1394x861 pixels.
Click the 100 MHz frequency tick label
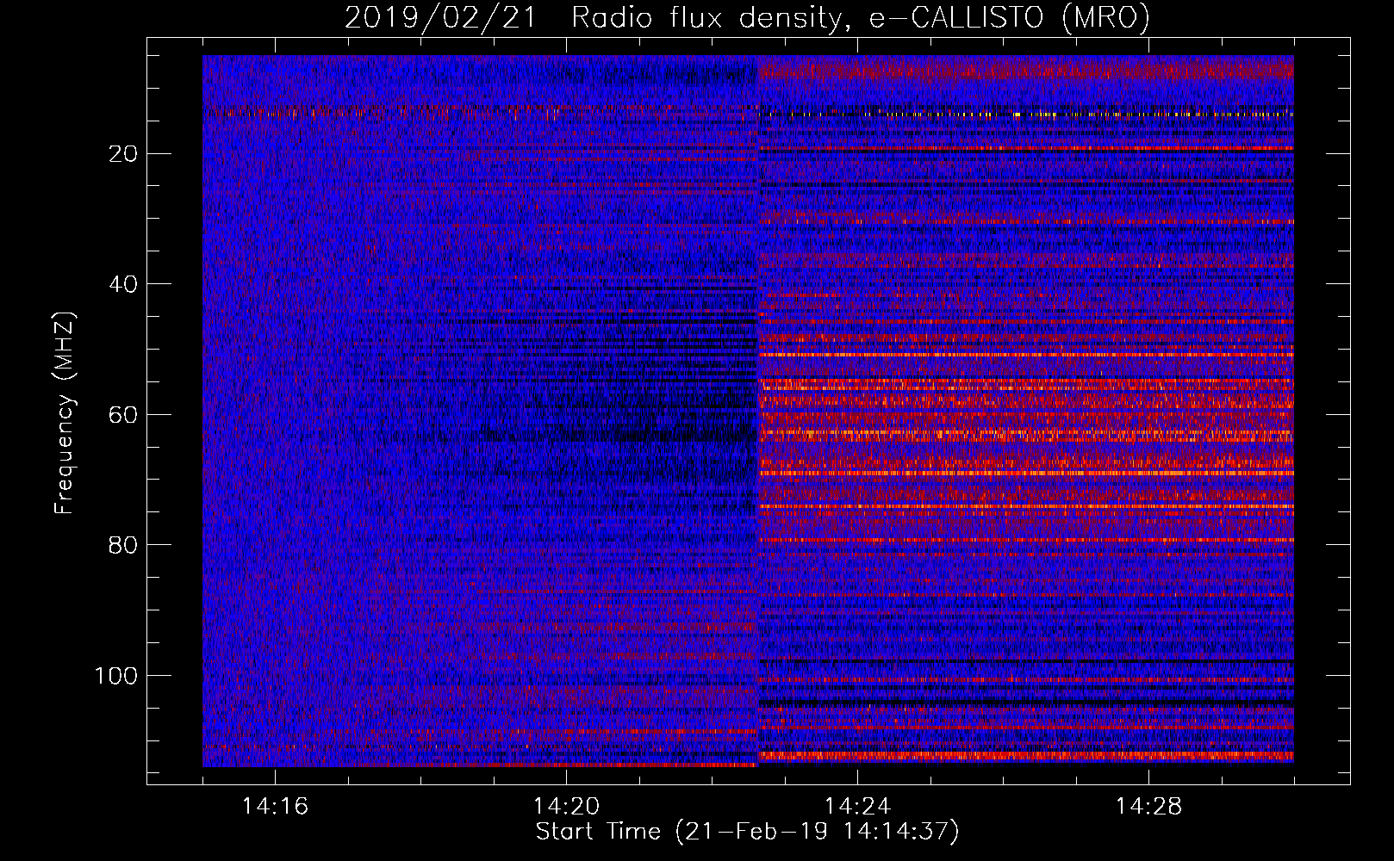[116, 676]
